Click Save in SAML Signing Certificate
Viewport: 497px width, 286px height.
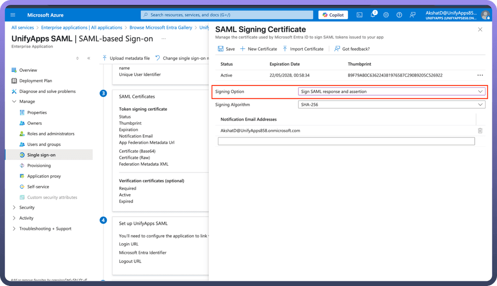click(x=226, y=49)
